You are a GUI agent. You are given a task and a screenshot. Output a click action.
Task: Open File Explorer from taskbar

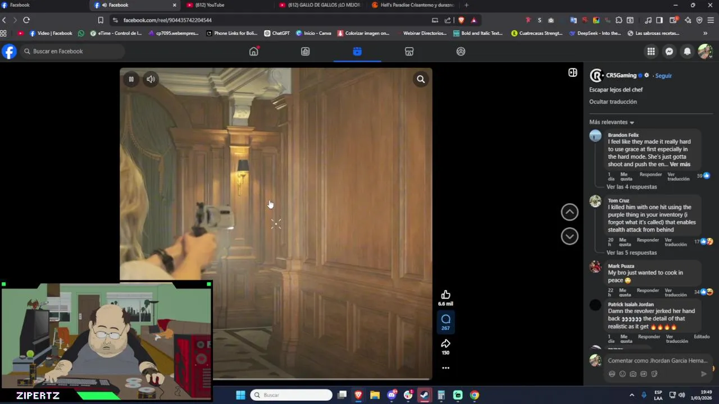click(x=375, y=395)
